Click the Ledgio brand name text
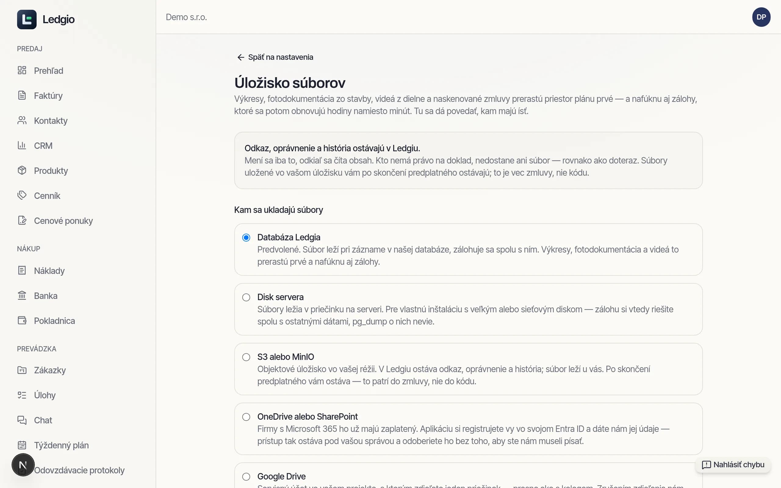 pos(58,19)
